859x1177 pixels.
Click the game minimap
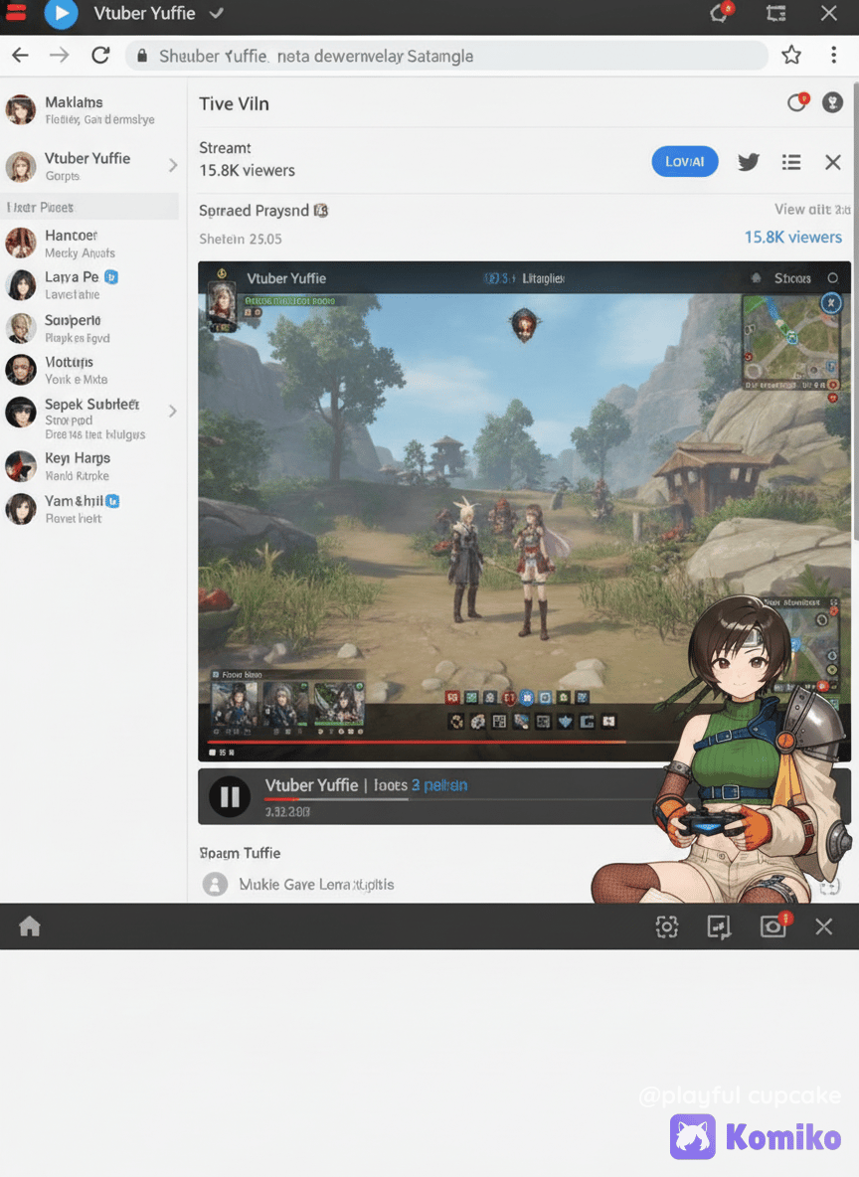point(790,343)
